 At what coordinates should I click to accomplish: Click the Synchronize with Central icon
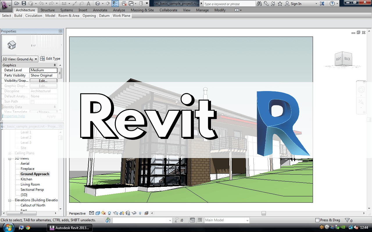click(31, 3)
